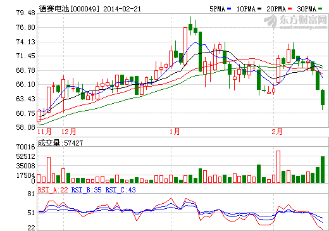The height and width of the screenshot is (231, 329).
Task: Click the 20PMA red legend swatch
Action: pos(290,9)
